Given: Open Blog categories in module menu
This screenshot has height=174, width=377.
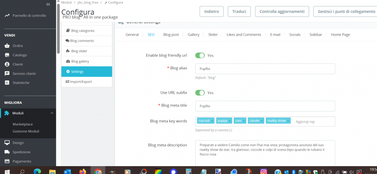Looking at the screenshot, I should [87, 31].
